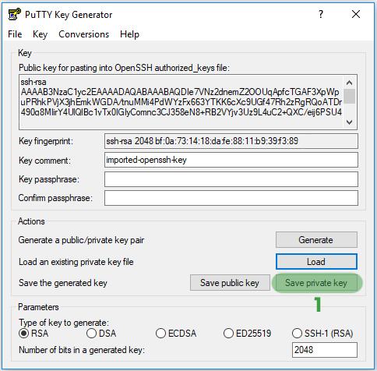Viewport: 377px width, 371px height.
Task: Click the Generate button
Action: (316, 239)
